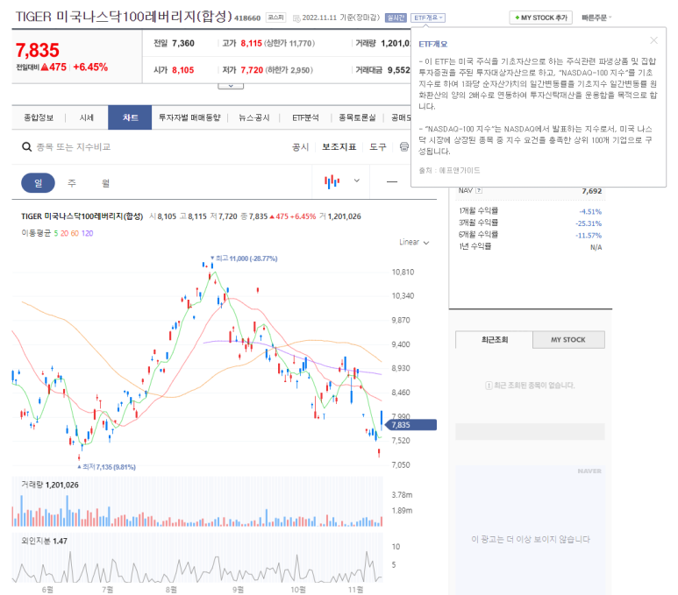Screen dimensions: 678x595
Task: Open the 뉴스·공시 tab
Action: coord(254,117)
